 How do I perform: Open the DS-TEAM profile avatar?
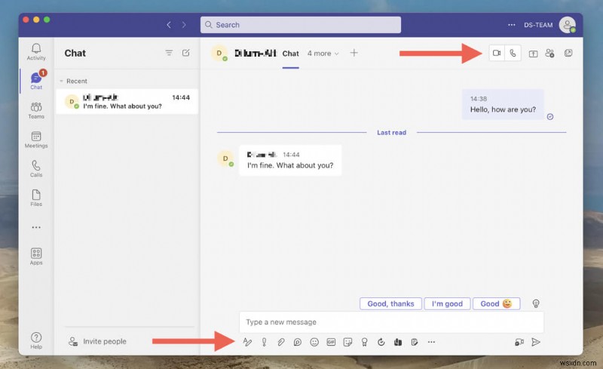(x=568, y=25)
